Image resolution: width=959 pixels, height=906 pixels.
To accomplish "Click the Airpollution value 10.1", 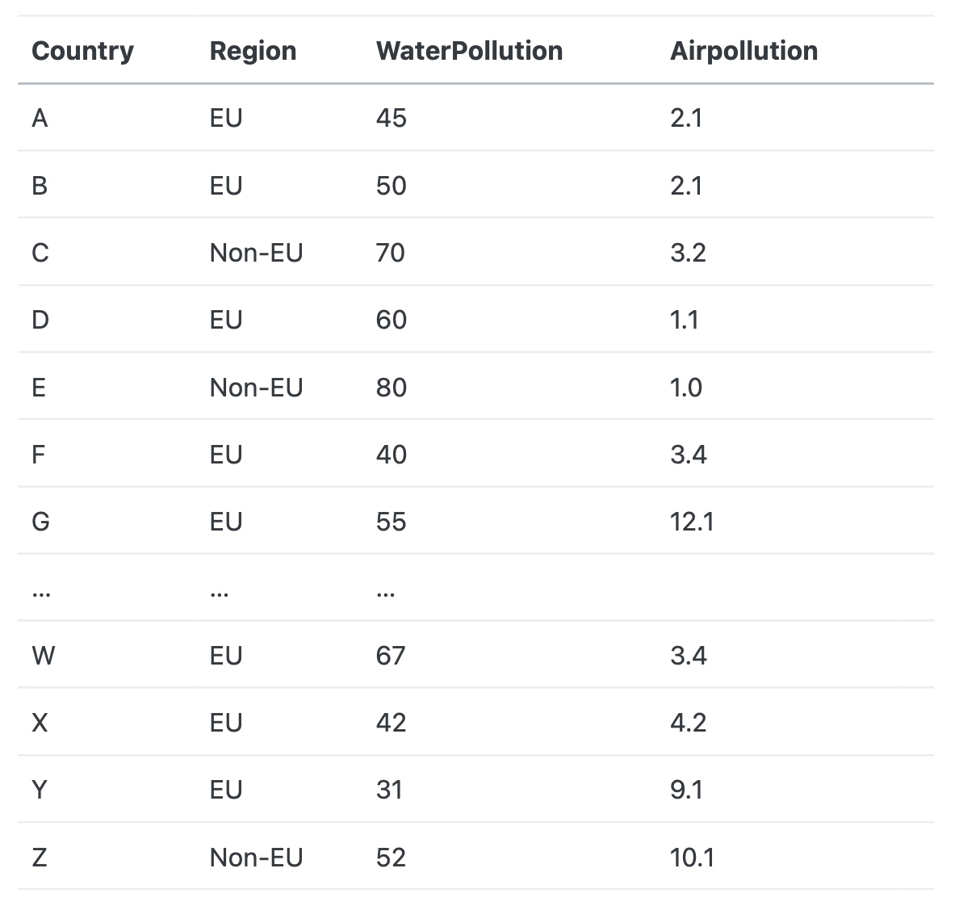I will pyautogui.click(x=692, y=857).
